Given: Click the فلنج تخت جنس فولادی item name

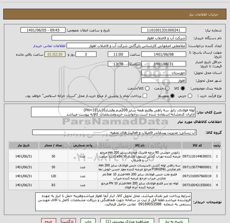Looking at the screenshot, I should coord(140,176).
